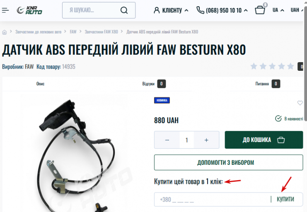The height and width of the screenshot is (212, 307).
Task: Click the home breadcrumb icon
Action: pyautogui.click(x=4, y=32)
